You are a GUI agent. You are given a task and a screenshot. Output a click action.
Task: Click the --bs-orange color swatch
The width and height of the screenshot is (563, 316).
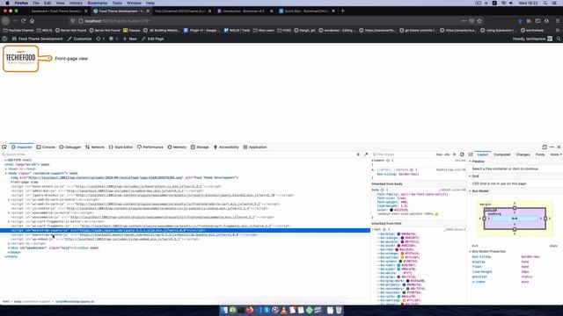tap(402, 254)
